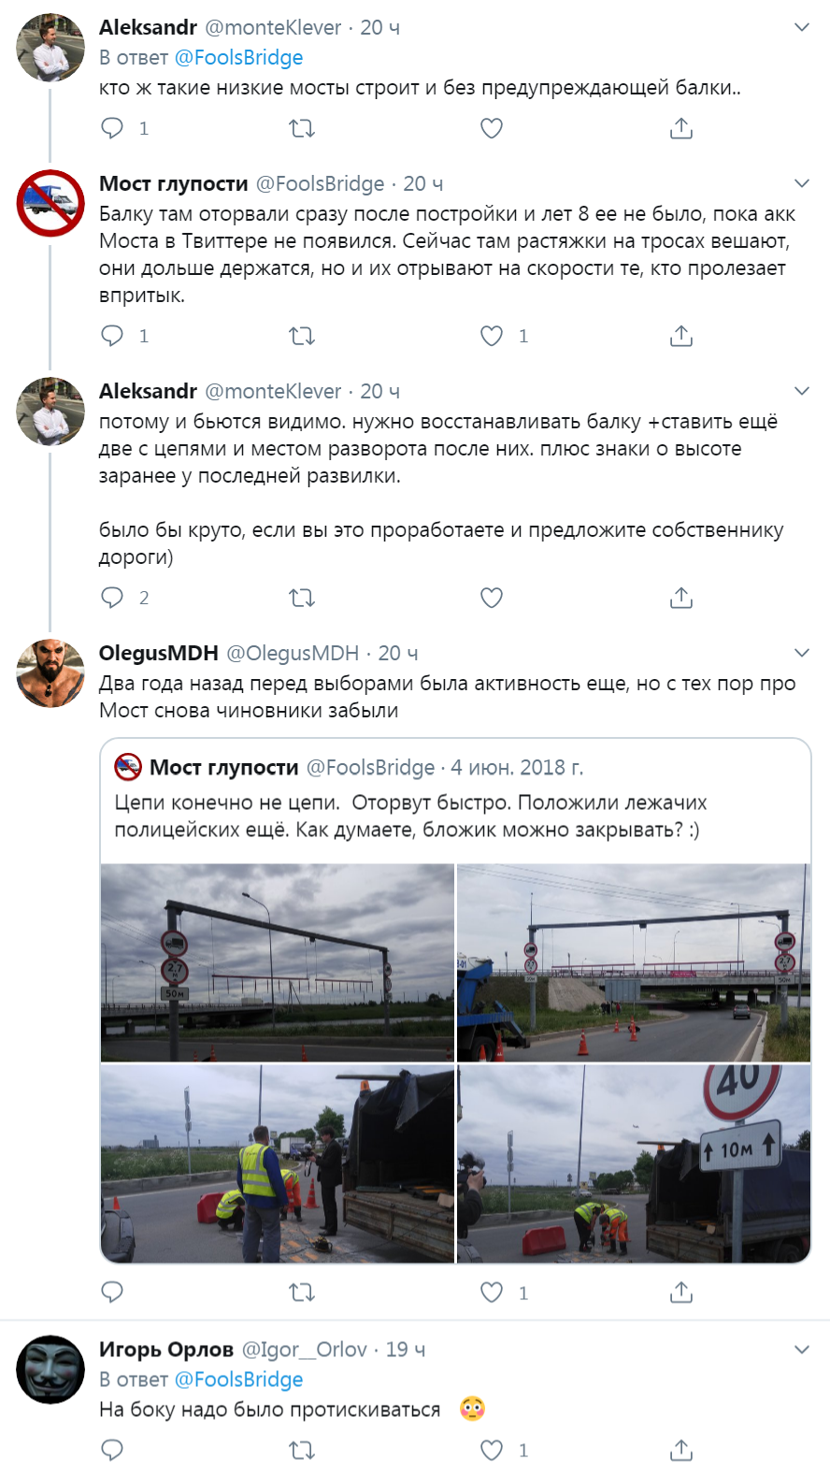Retweet Aleksandr's first tweet about low bridges

[302, 128]
